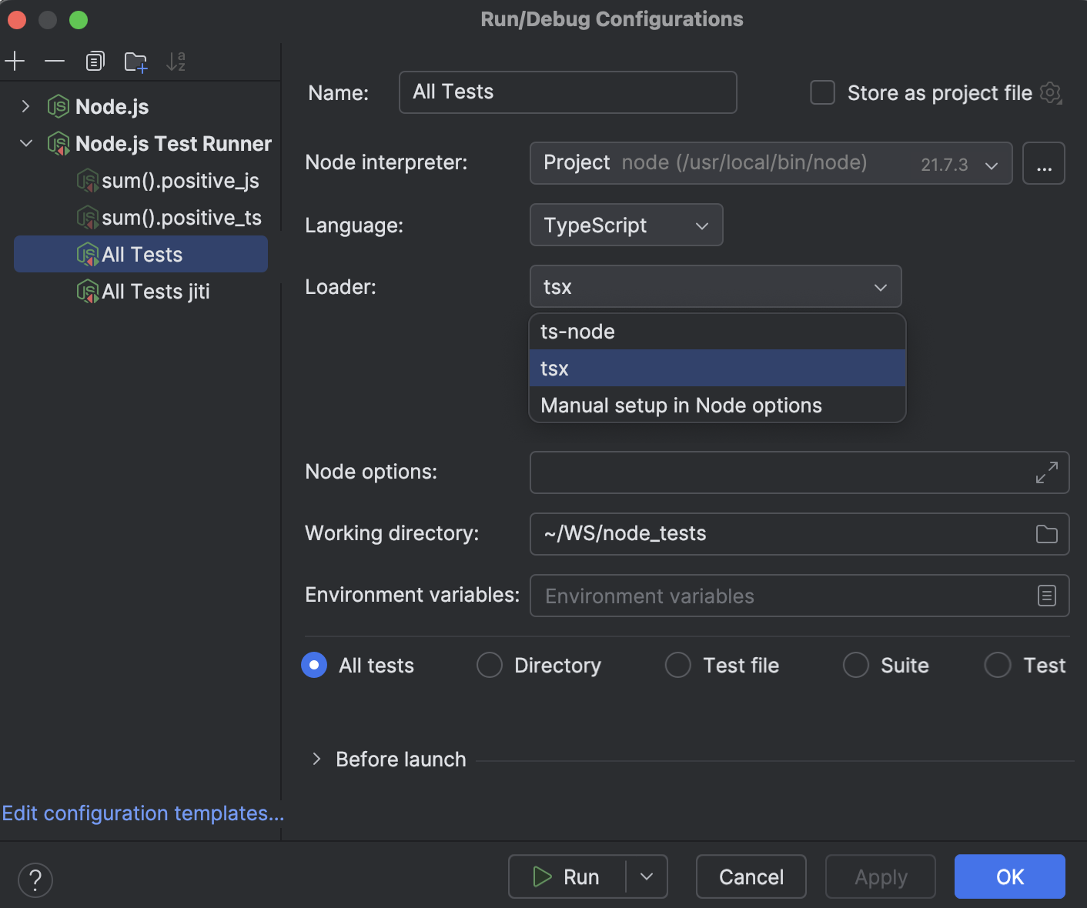Click the Run button

pyautogui.click(x=567, y=876)
